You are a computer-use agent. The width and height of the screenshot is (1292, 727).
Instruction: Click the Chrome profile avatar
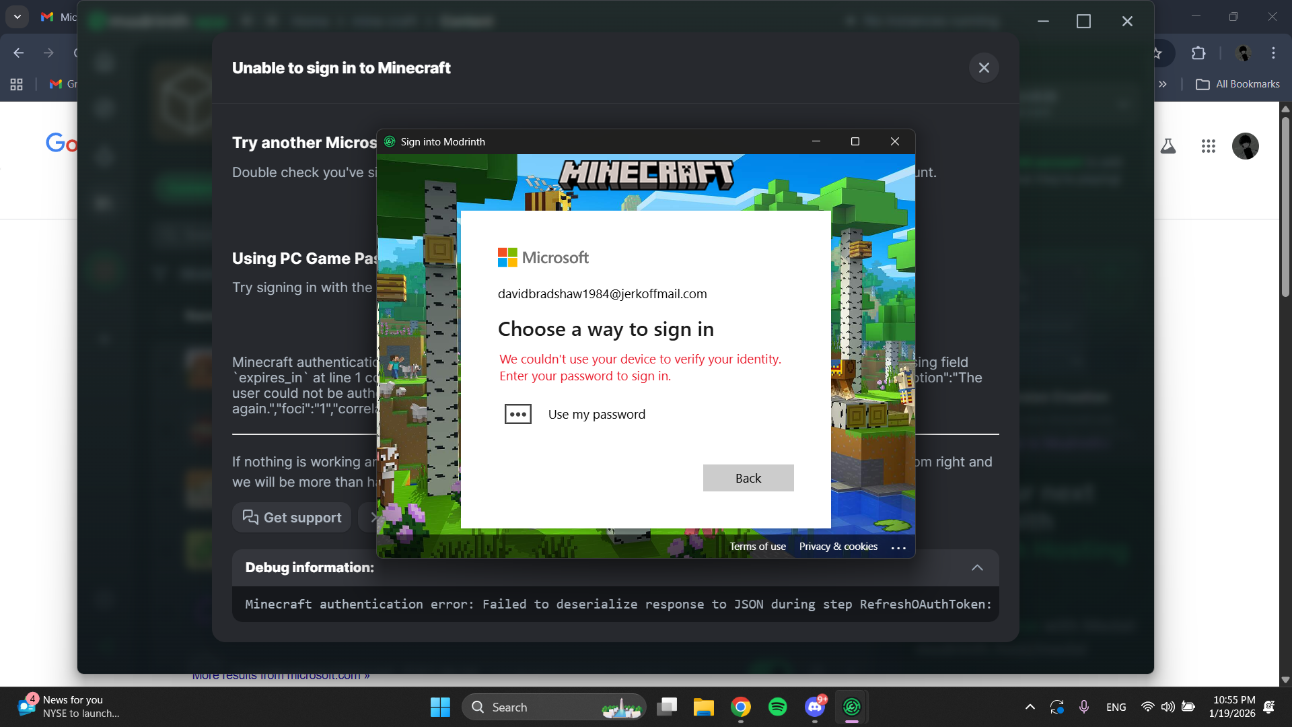[x=1242, y=53]
